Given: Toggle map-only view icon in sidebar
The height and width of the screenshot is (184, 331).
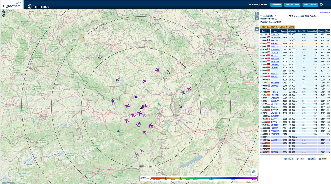Looking at the screenshot, I should (x=257, y=13).
